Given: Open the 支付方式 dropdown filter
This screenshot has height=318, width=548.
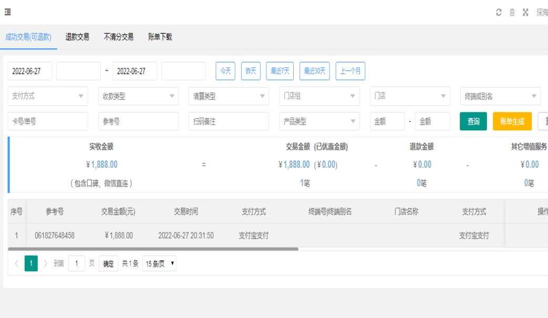Looking at the screenshot, I should click(48, 96).
